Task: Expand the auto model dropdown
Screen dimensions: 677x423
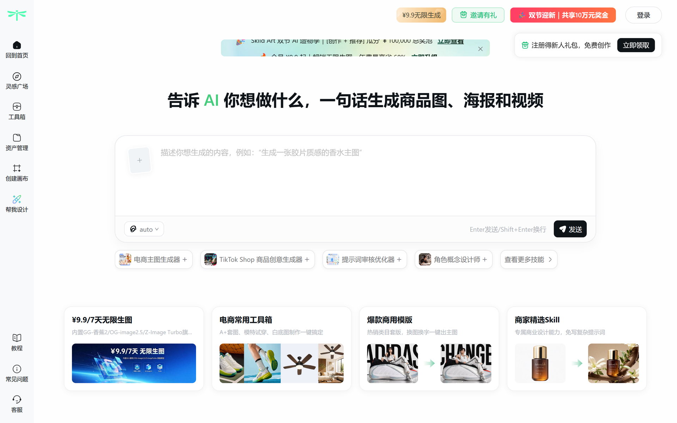Action: [144, 229]
